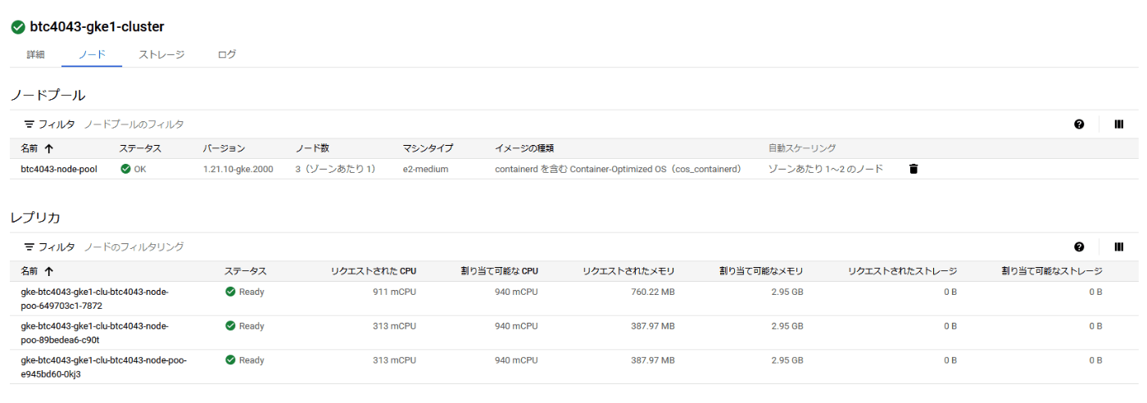Select the 3（ゾーンあたり 1） node count cell
Viewport: 1147px width, 403px height.
tap(335, 169)
